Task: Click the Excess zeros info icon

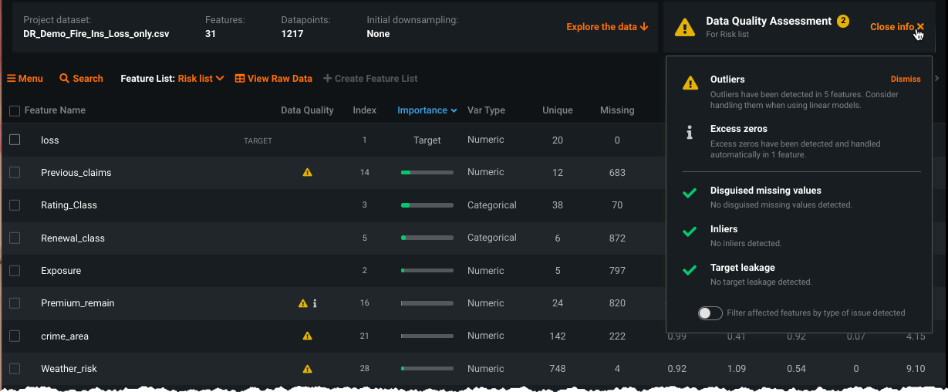Action: point(690,133)
